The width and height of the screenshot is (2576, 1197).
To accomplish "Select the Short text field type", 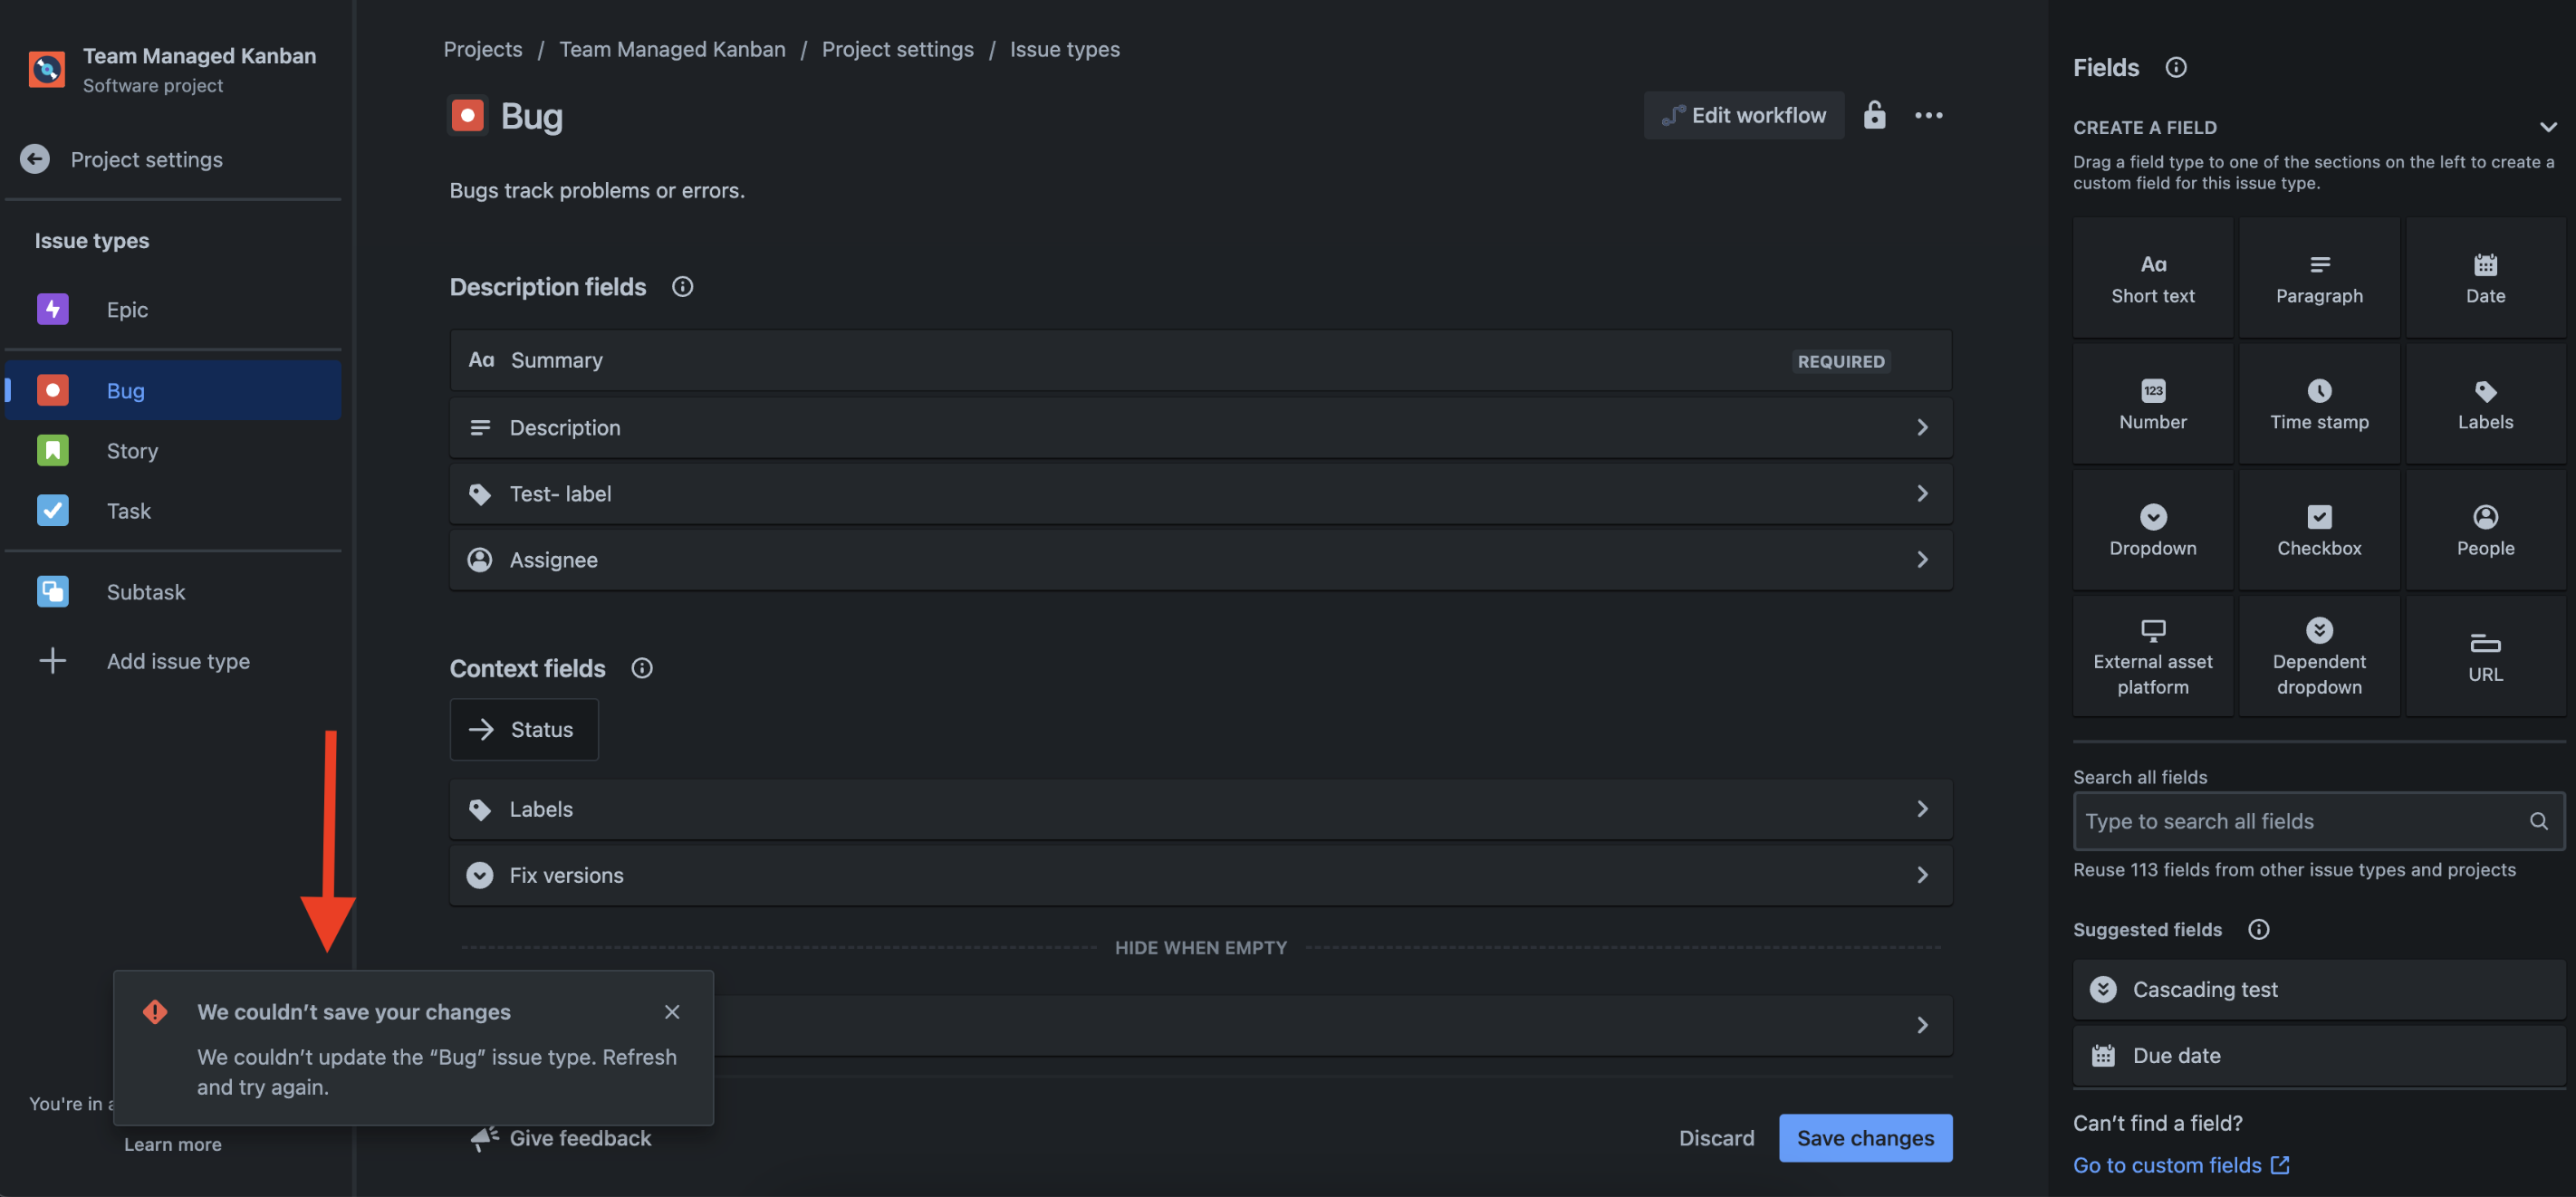I will 2152,278.
